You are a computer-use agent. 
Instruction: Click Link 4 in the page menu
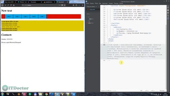tap(34, 17)
